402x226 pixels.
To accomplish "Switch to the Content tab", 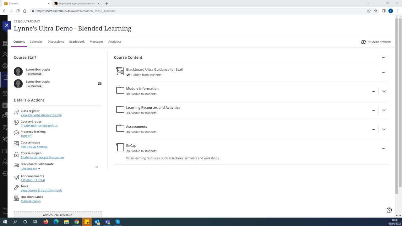I will point(19,42).
